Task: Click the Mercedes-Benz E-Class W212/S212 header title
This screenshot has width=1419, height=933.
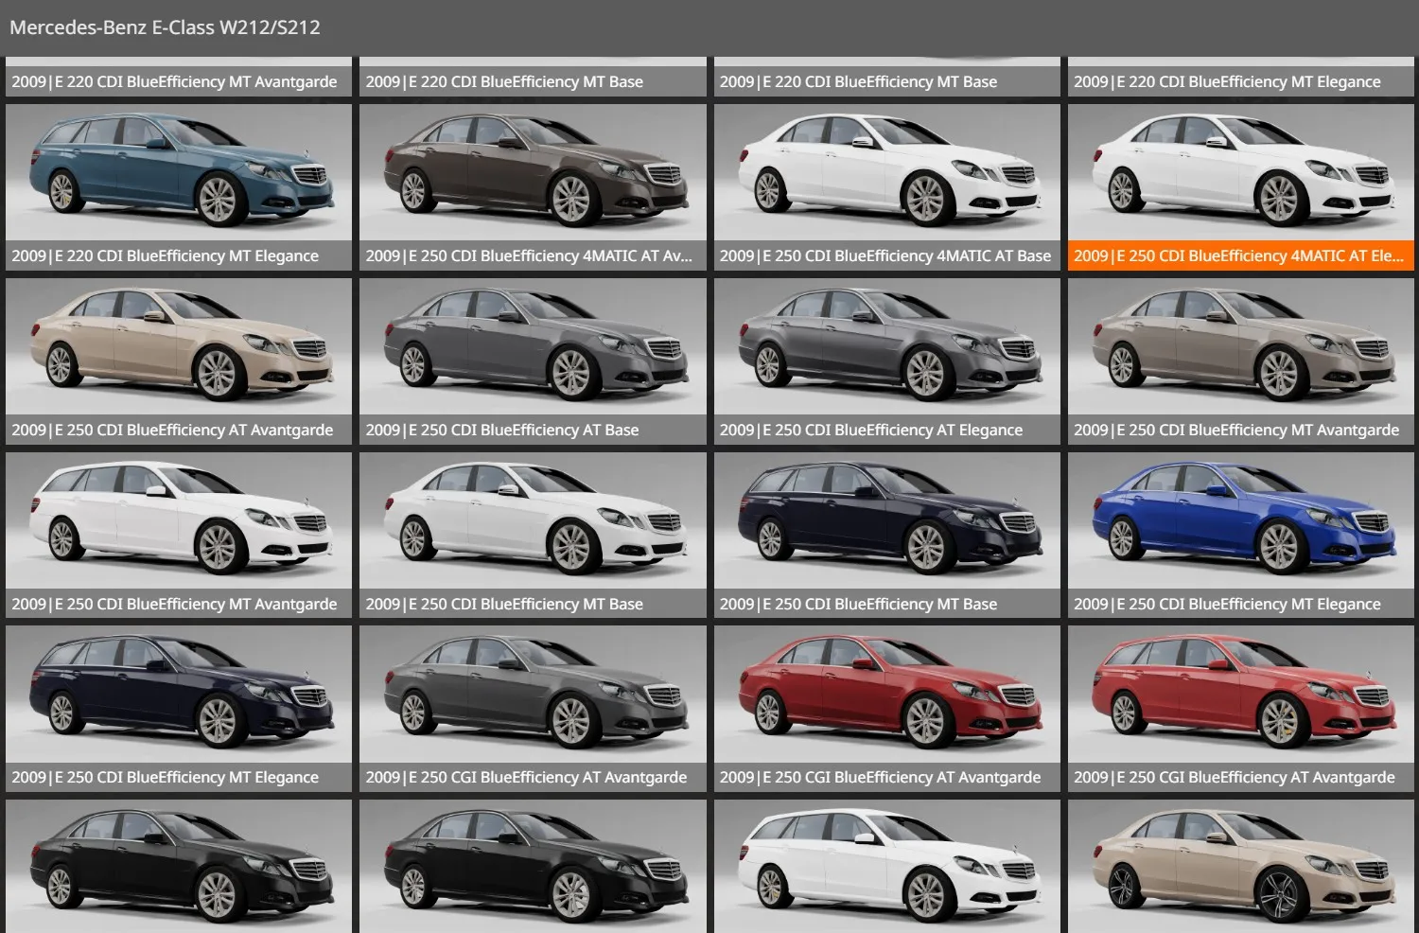Action: coord(165,27)
